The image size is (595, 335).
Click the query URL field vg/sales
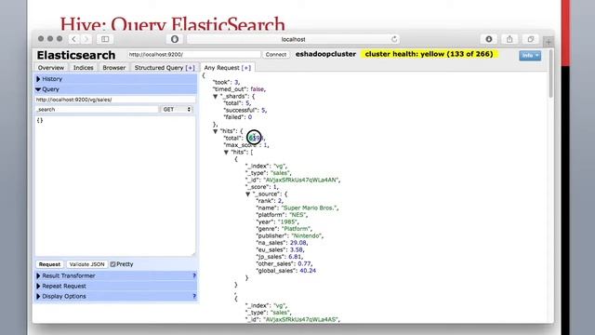(115, 100)
